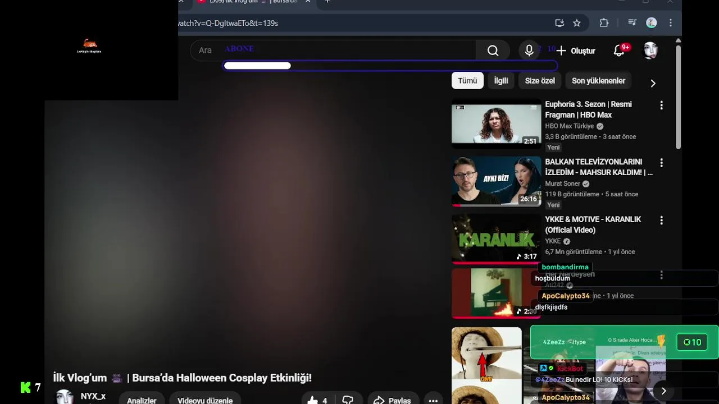The height and width of the screenshot is (404, 719).
Task: Dislike the video with thumbs down
Action: [x=348, y=400]
